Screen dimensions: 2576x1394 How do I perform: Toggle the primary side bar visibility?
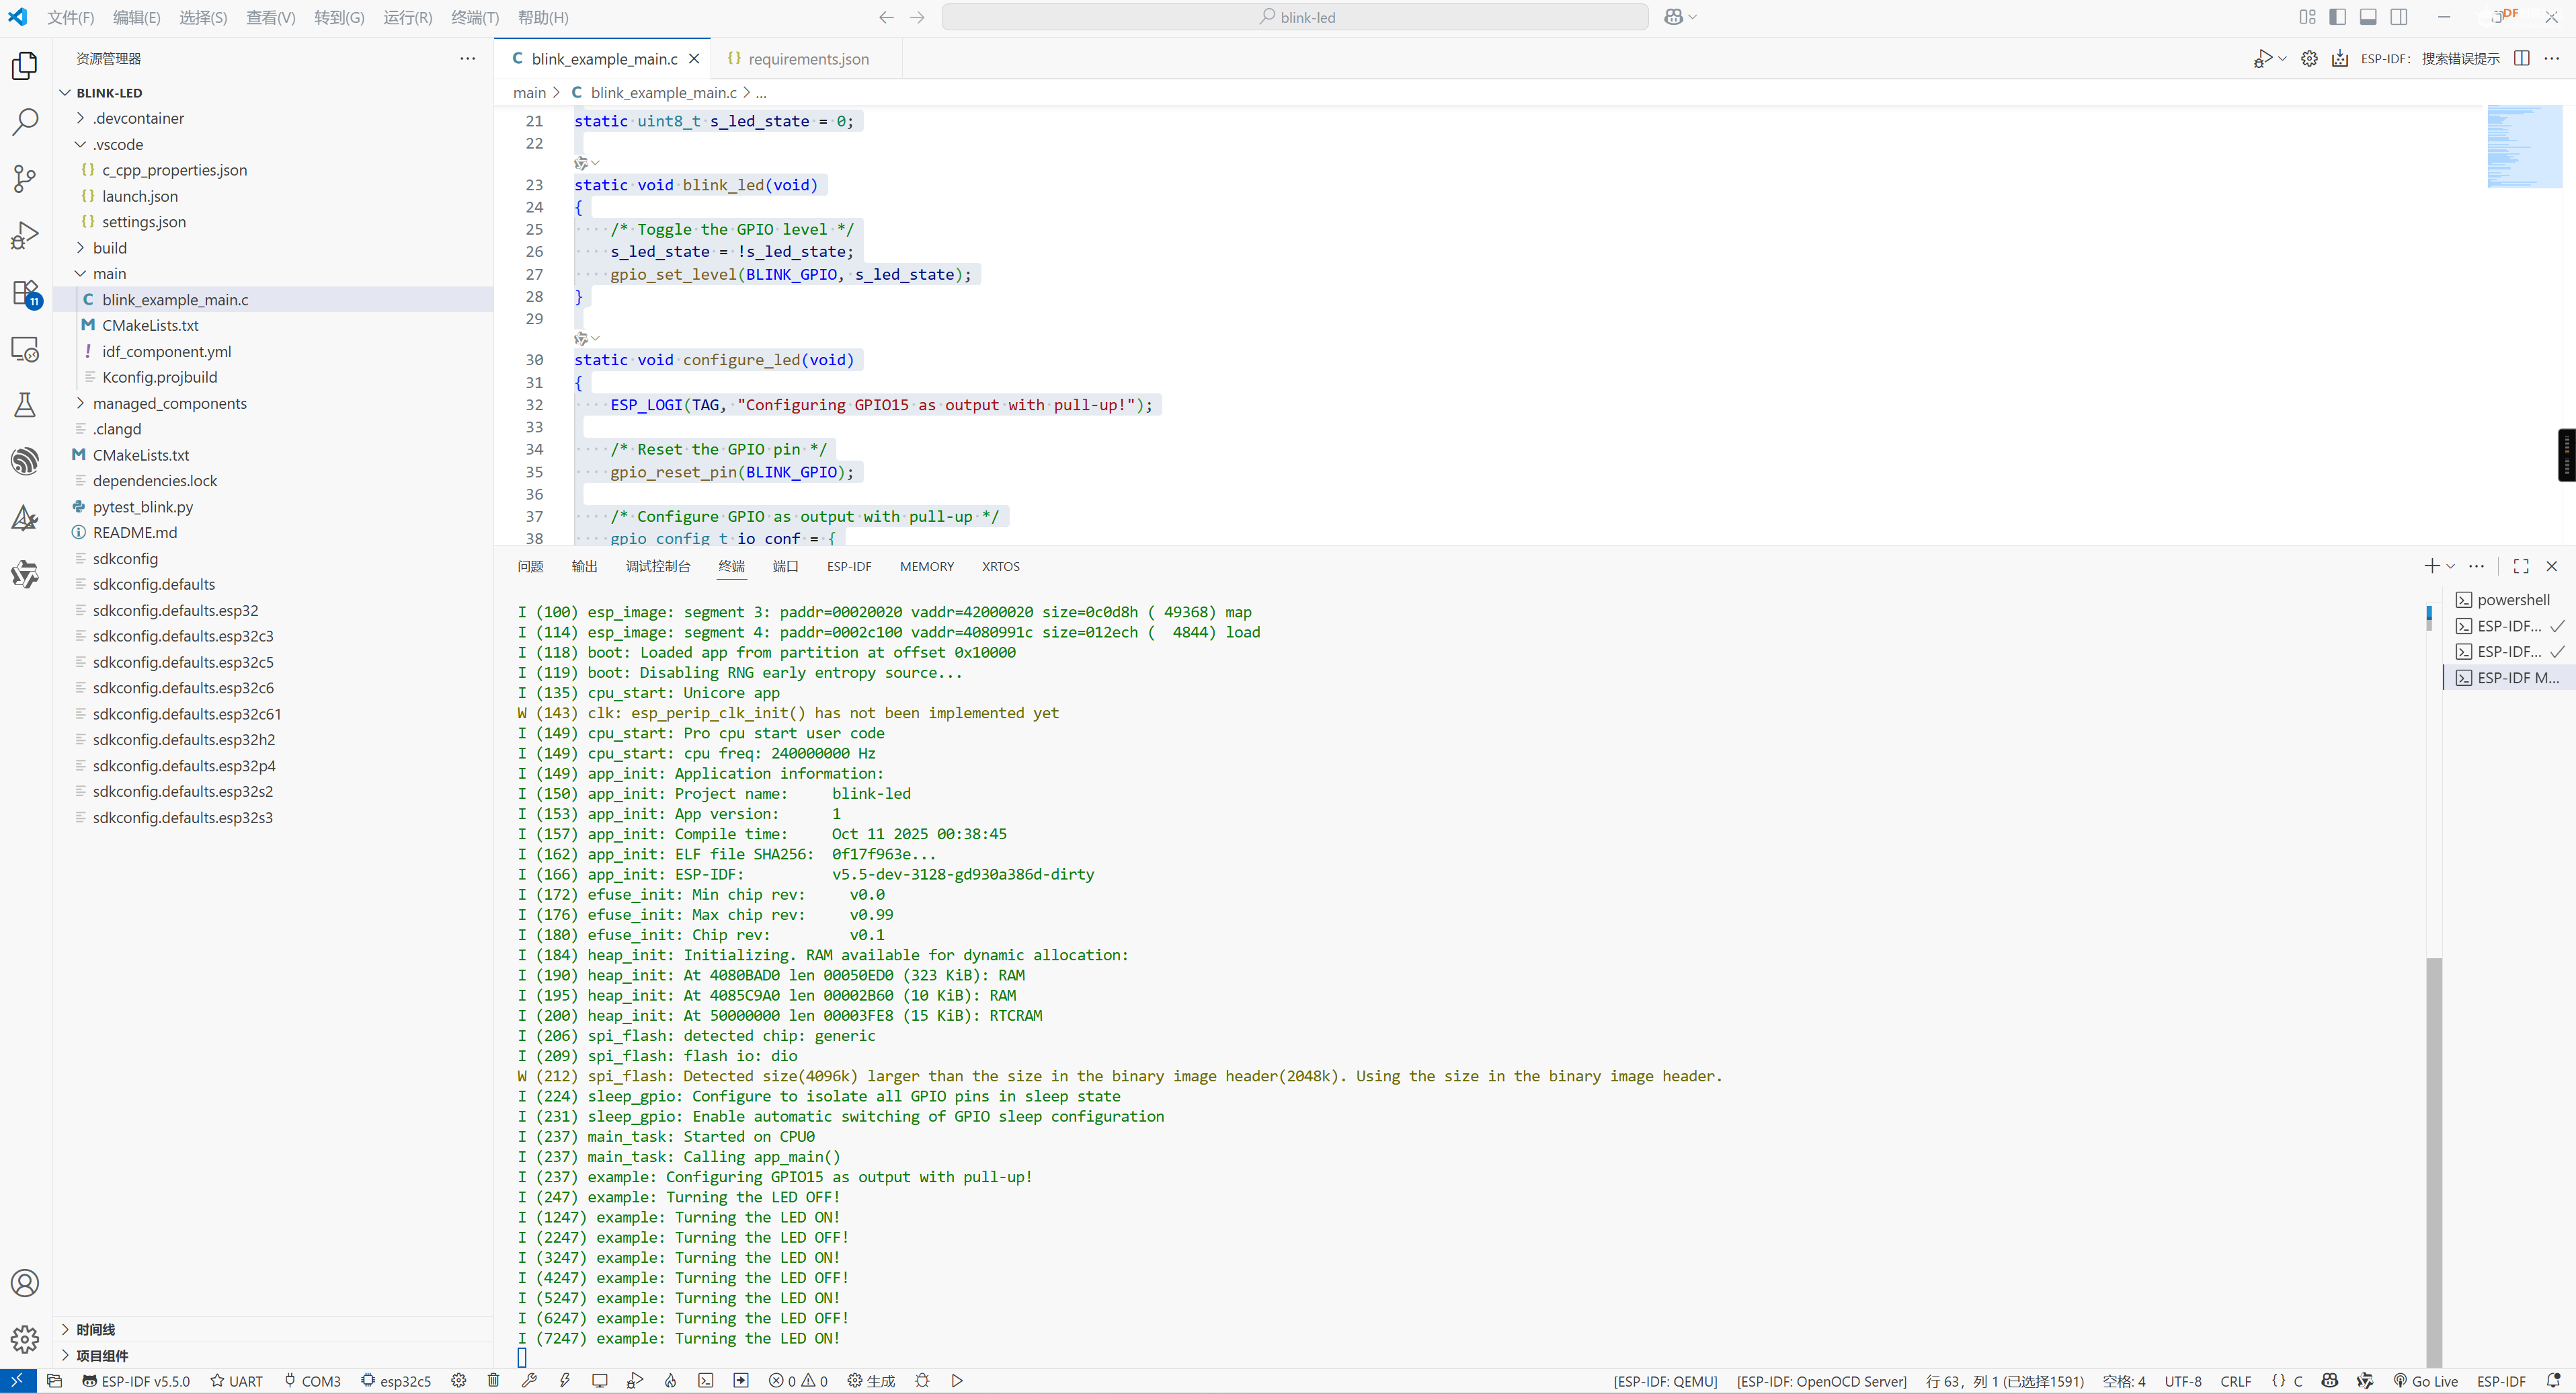[x=2337, y=17]
